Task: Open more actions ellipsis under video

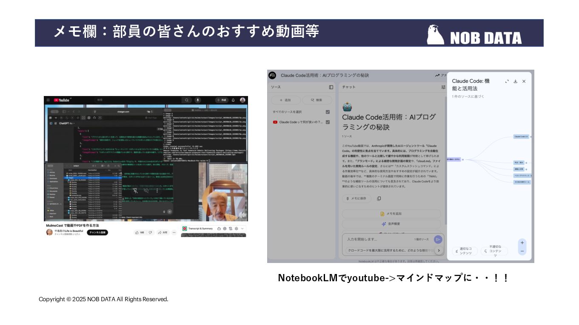Action: point(174,232)
